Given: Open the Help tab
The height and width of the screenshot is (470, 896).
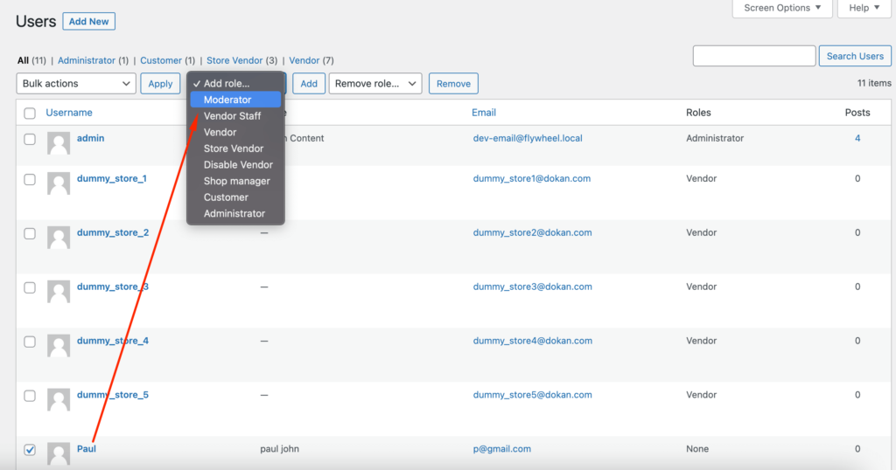Looking at the screenshot, I should point(864,8).
